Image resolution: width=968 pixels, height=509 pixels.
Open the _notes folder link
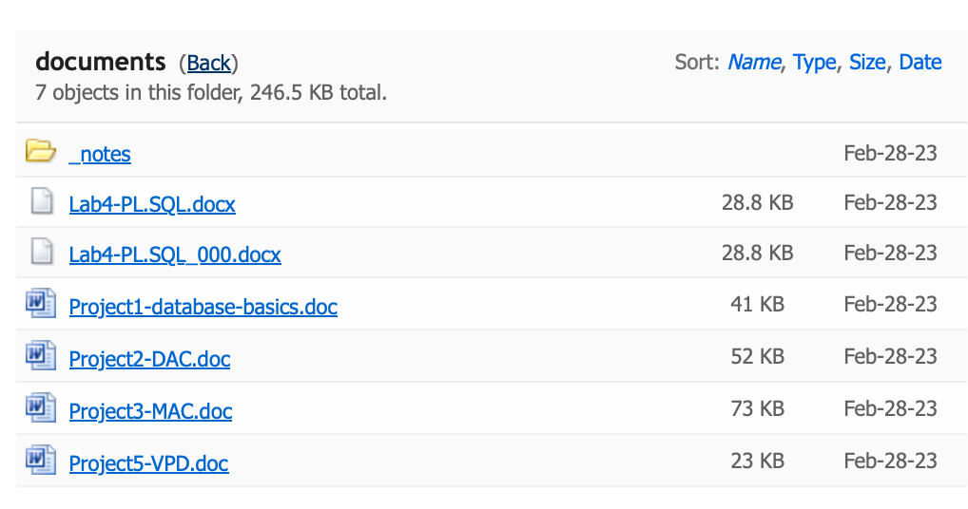[100, 154]
